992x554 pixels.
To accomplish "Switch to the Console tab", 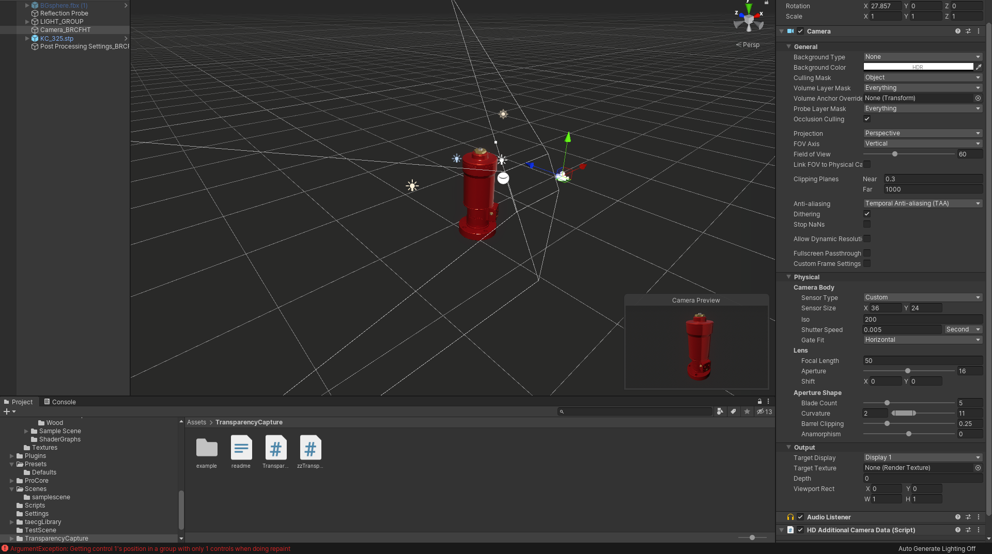I will click(x=60, y=402).
